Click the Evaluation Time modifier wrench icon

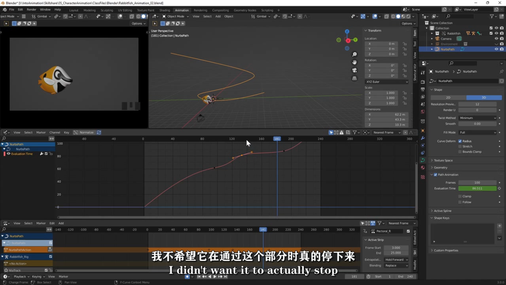coord(41,154)
